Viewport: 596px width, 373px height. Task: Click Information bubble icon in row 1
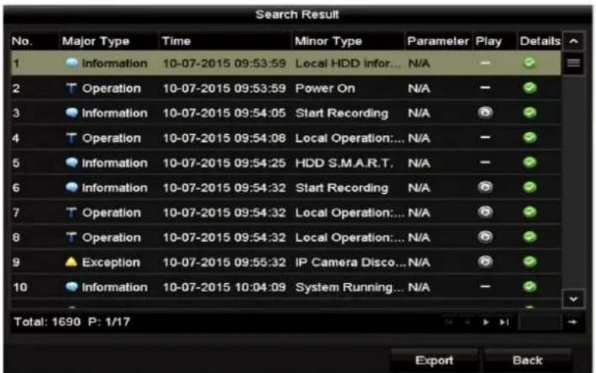tap(71, 63)
